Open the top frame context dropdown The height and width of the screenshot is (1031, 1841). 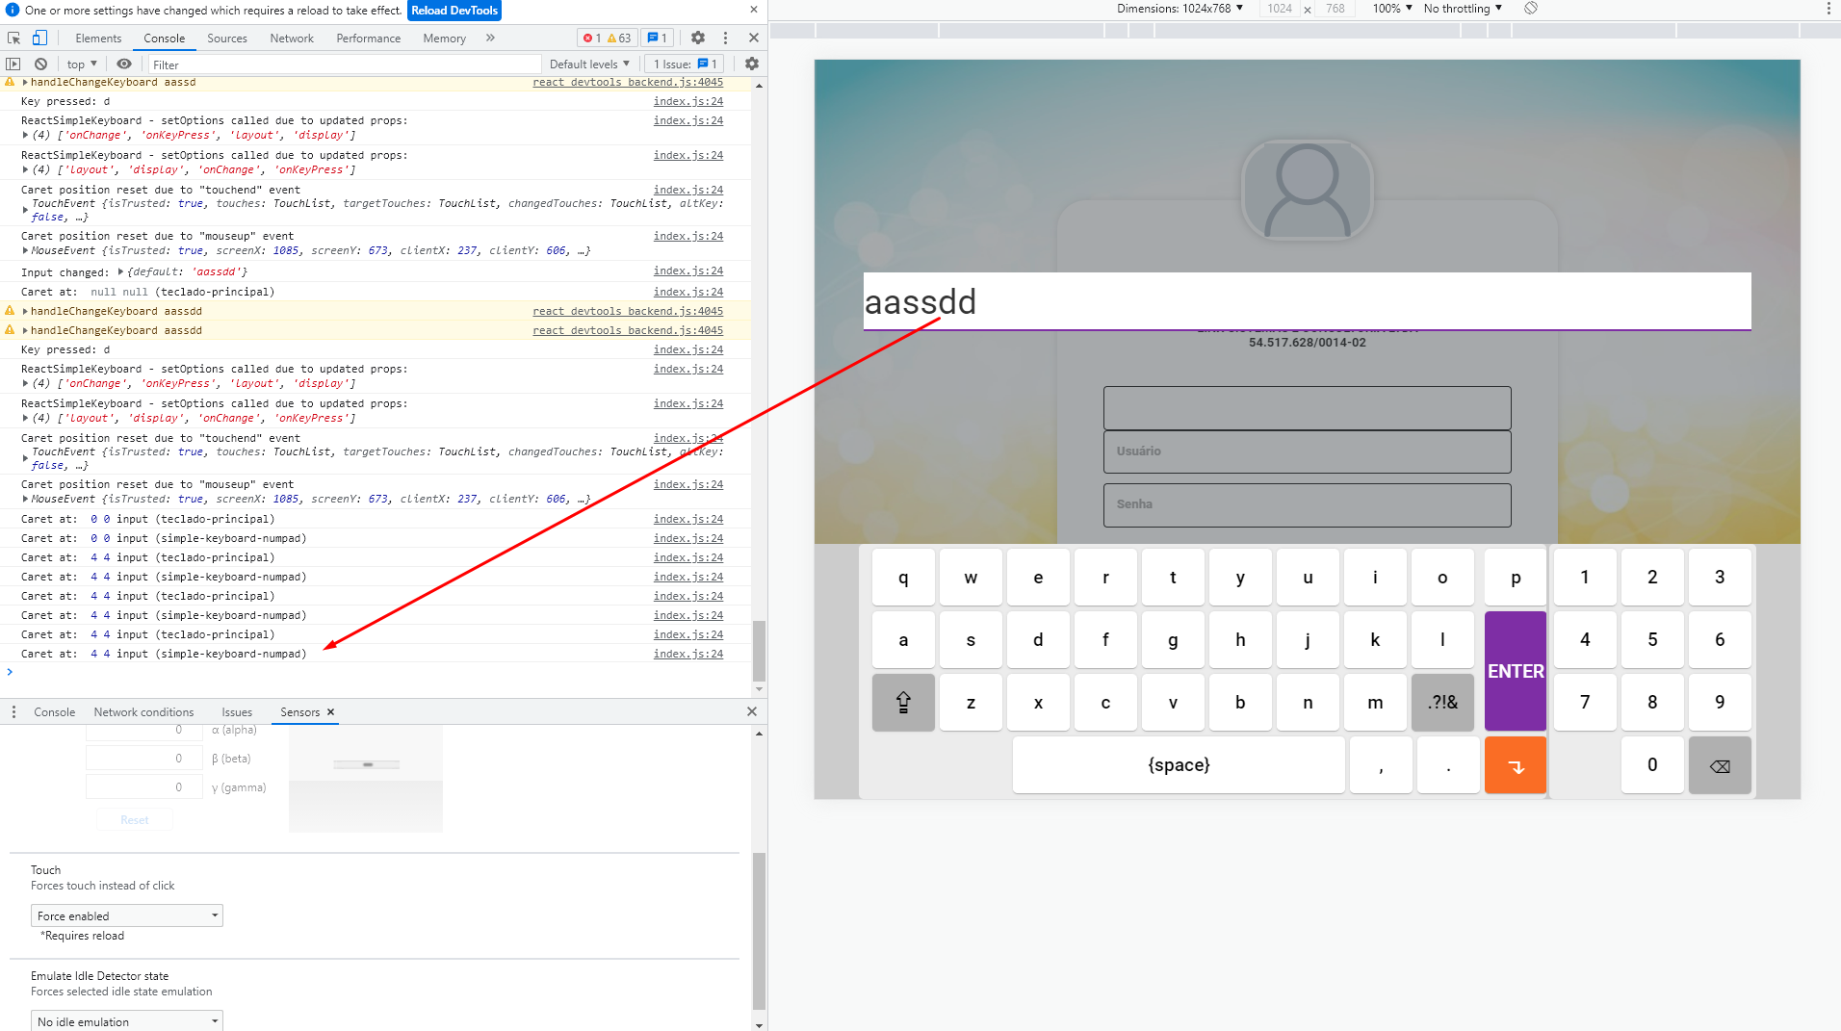80,64
